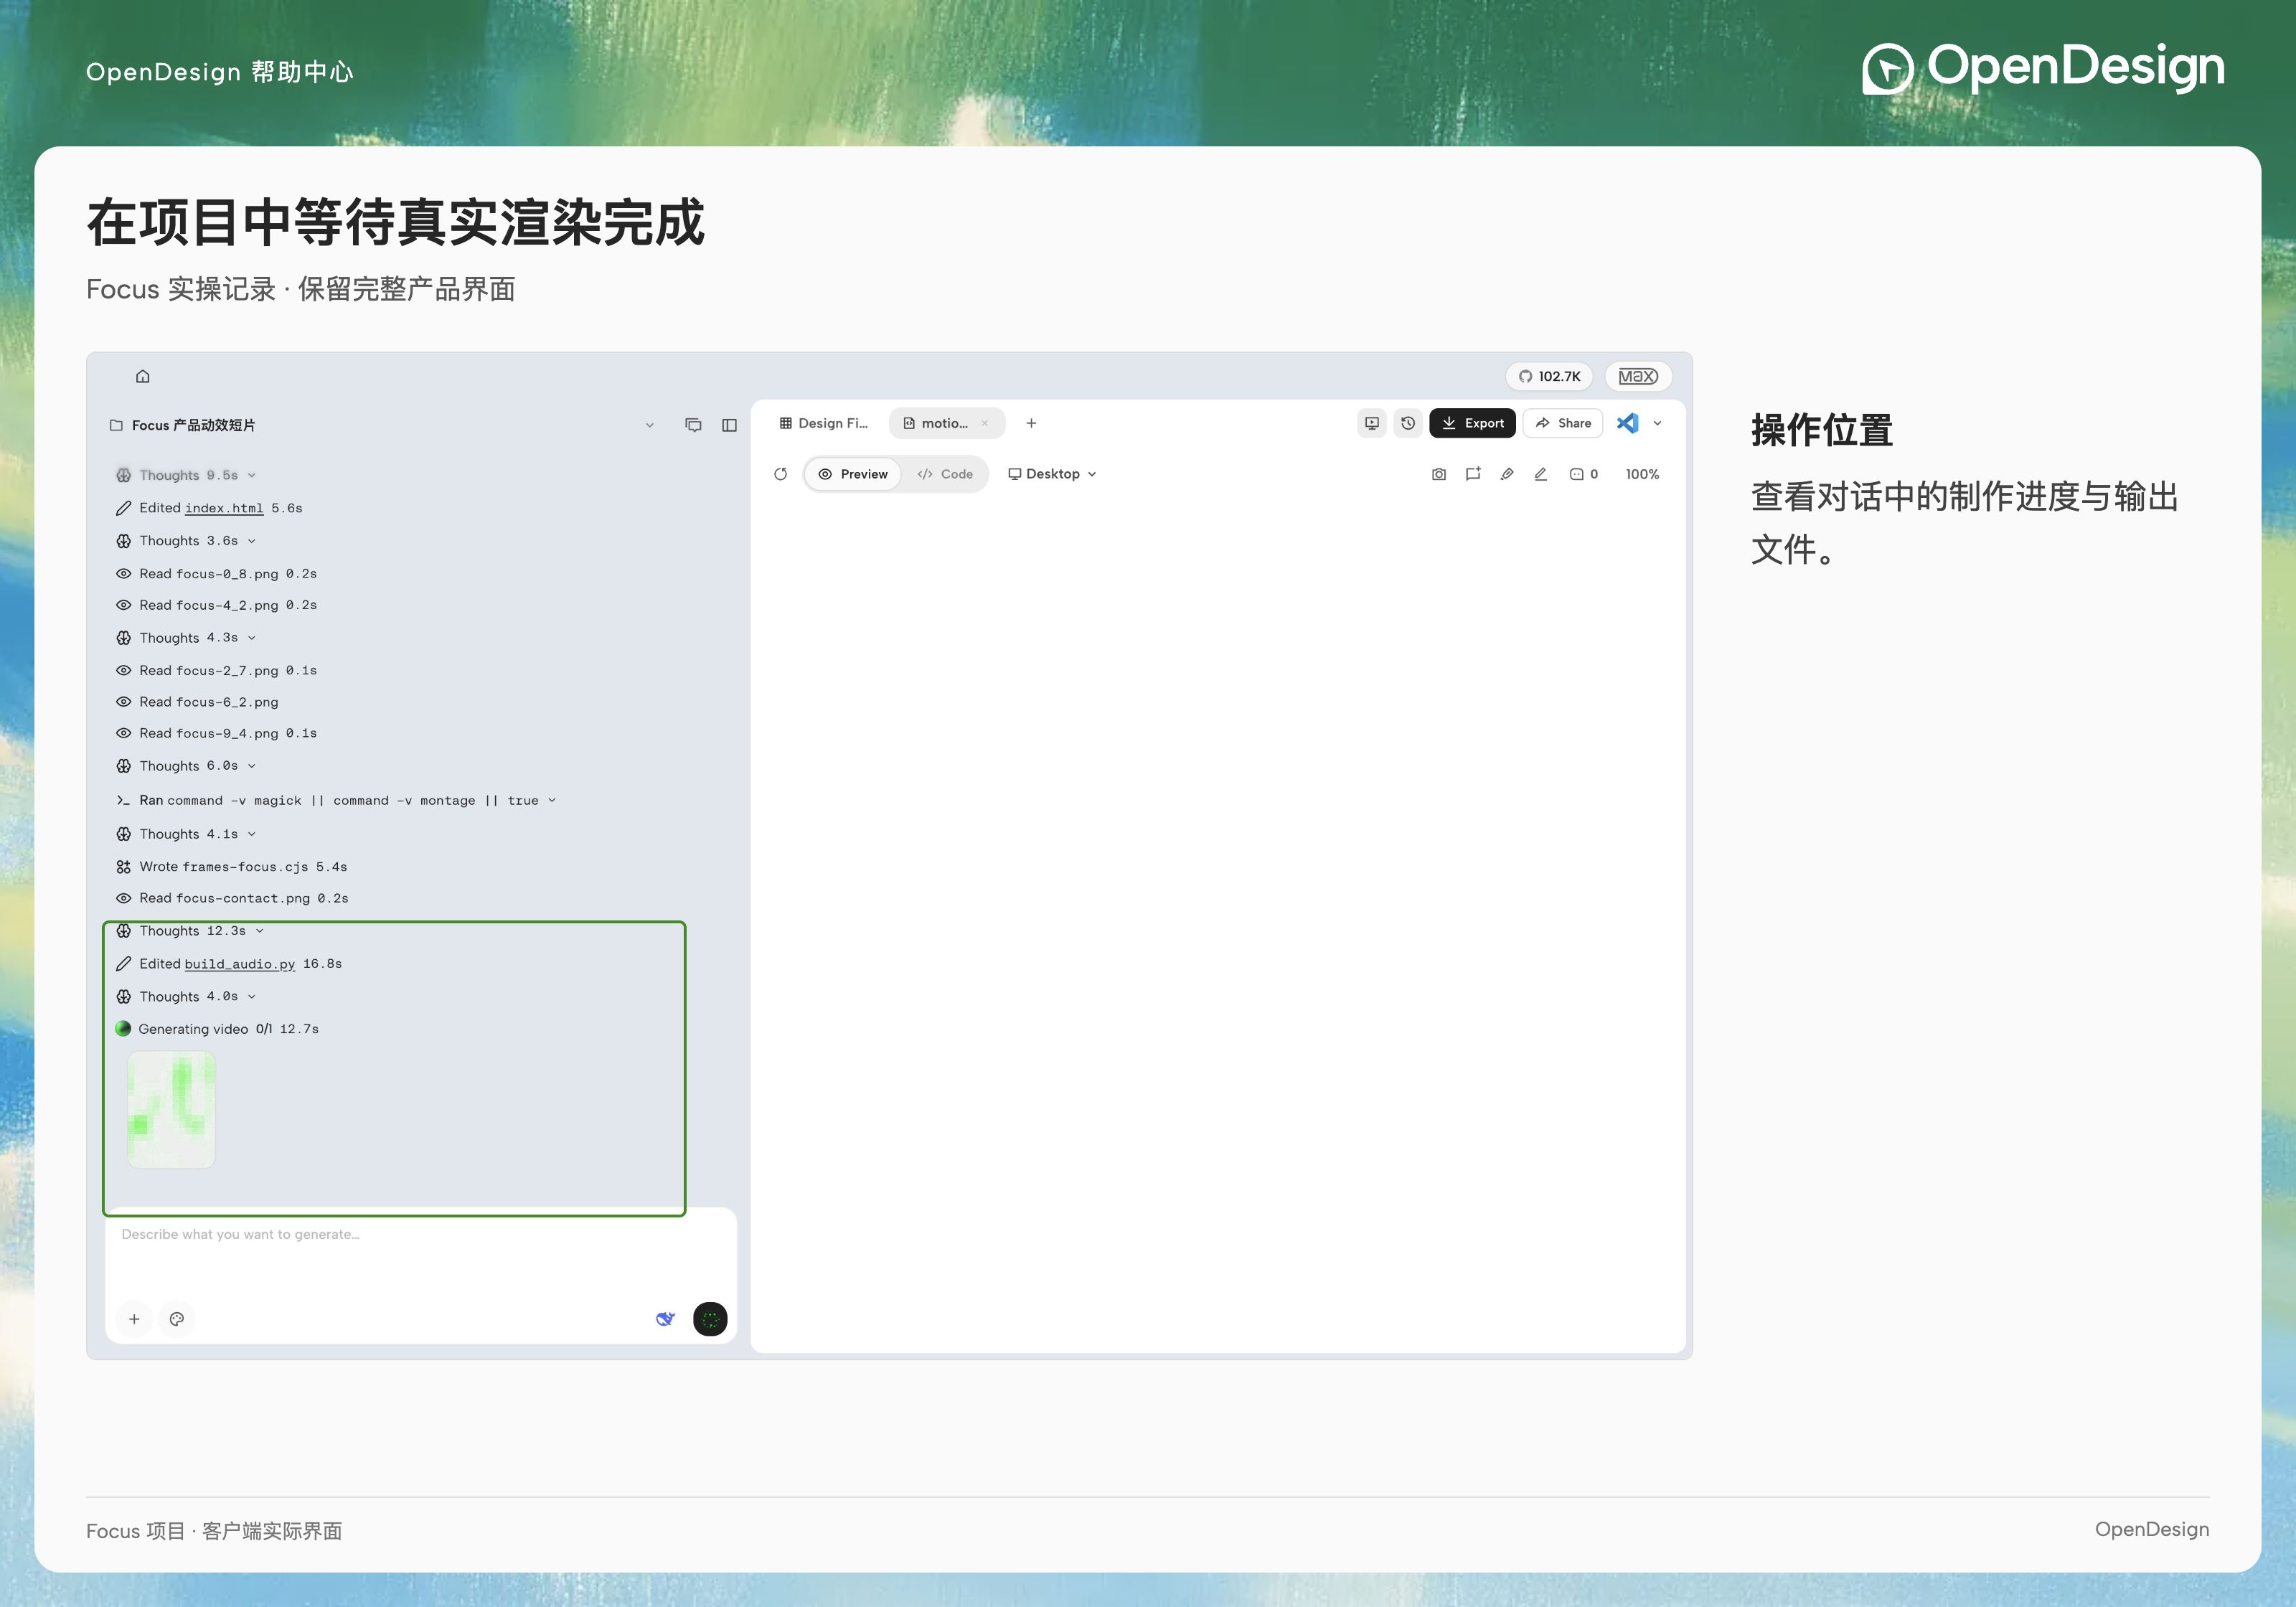The width and height of the screenshot is (2296, 1607).
Task: Click the Export button
Action: point(1472,423)
